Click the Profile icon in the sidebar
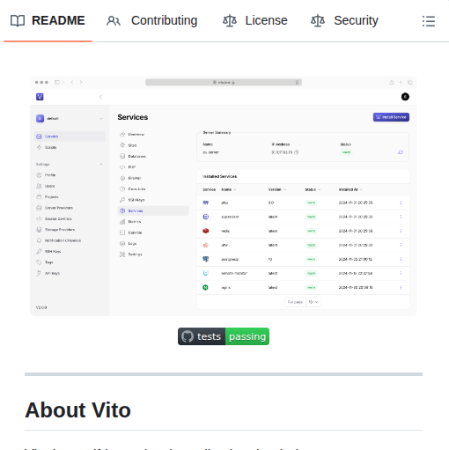The height and width of the screenshot is (450, 449). coord(39,175)
